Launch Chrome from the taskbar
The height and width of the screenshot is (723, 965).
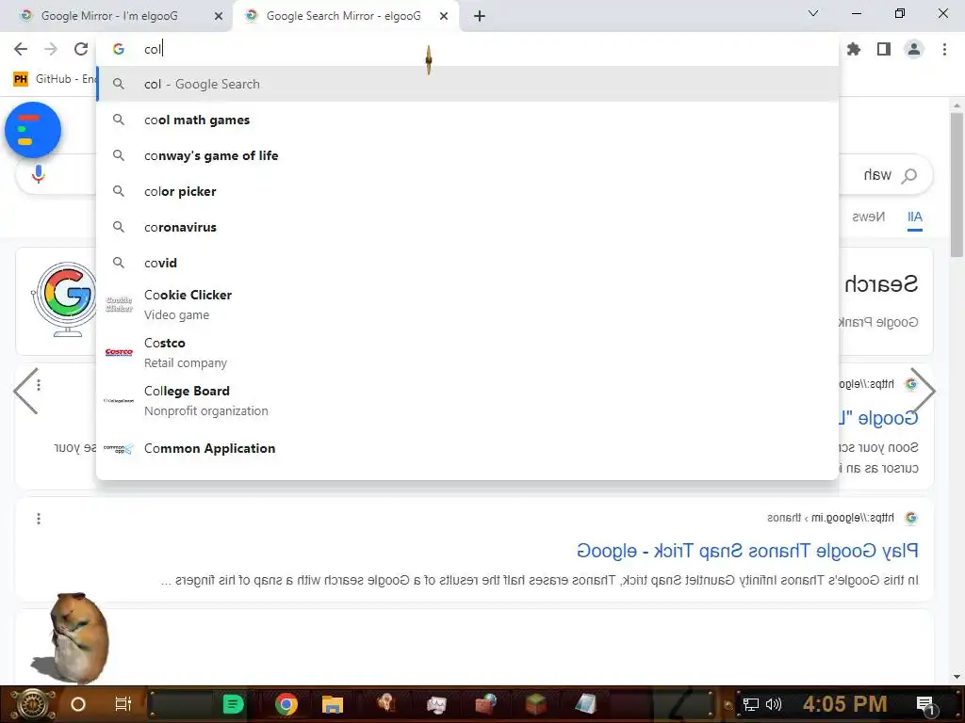[x=286, y=704]
